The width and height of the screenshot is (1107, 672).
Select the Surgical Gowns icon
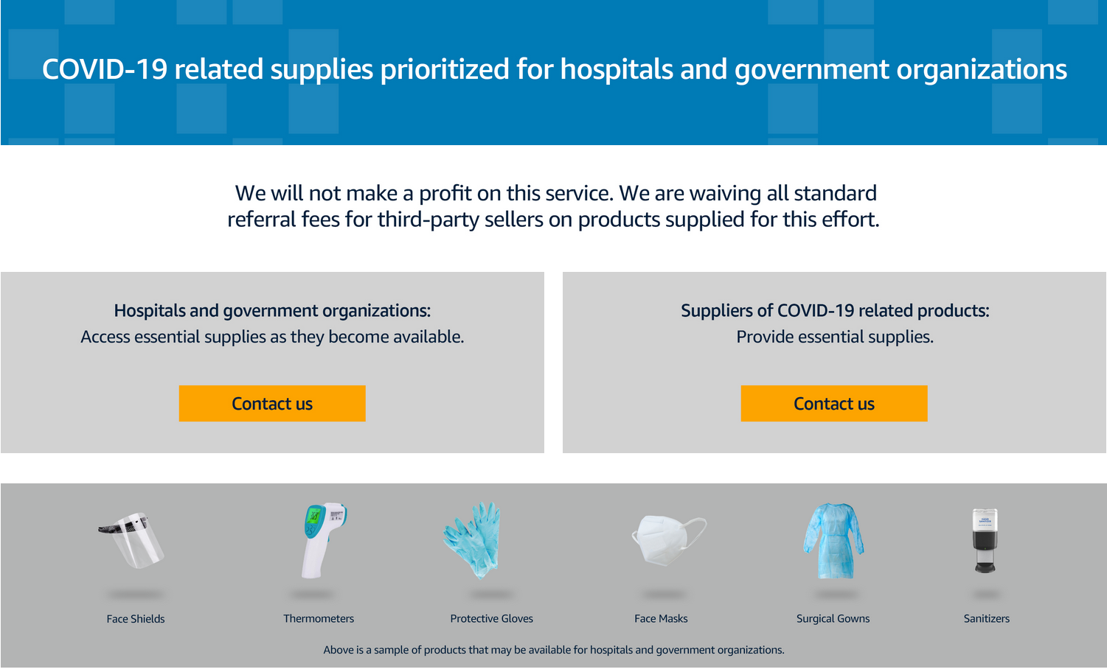(833, 541)
